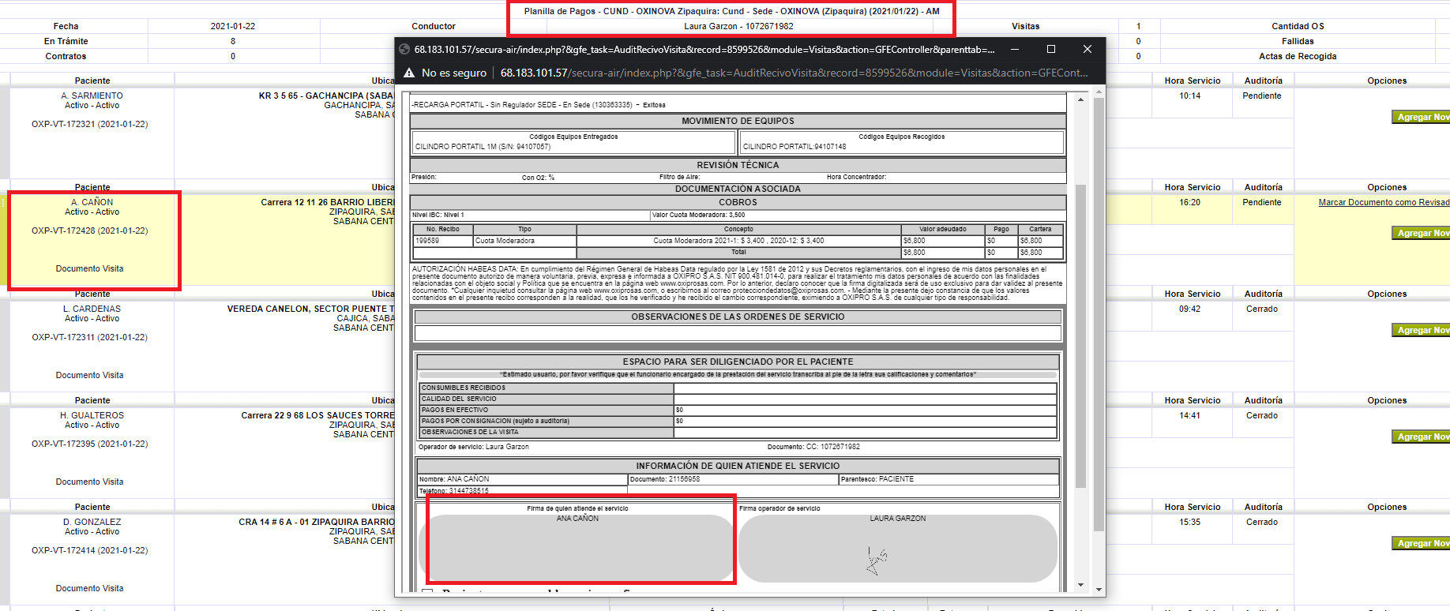Click Agregar Novedad button in A. Cañon row
This screenshot has width=1450, height=611.
coord(1421,233)
